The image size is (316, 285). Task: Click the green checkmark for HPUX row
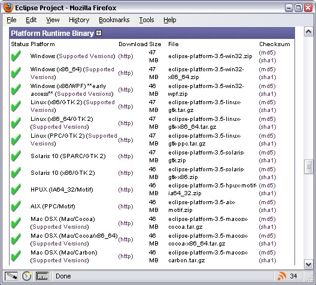tap(16, 189)
